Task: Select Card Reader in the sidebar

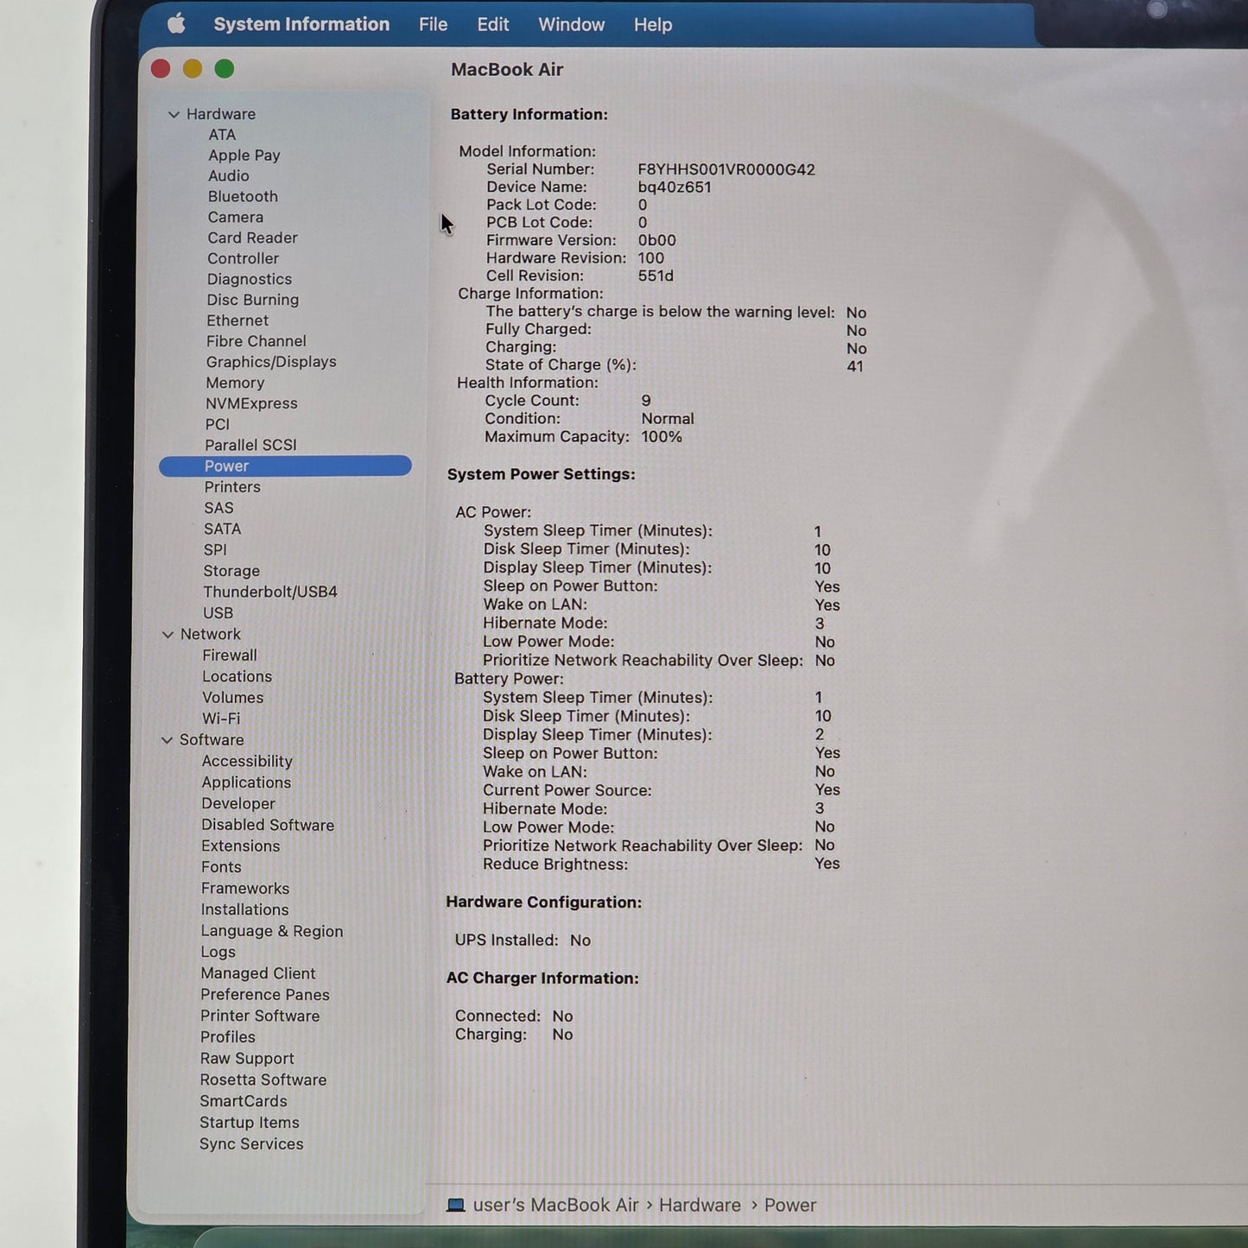Action: point(252,238)
